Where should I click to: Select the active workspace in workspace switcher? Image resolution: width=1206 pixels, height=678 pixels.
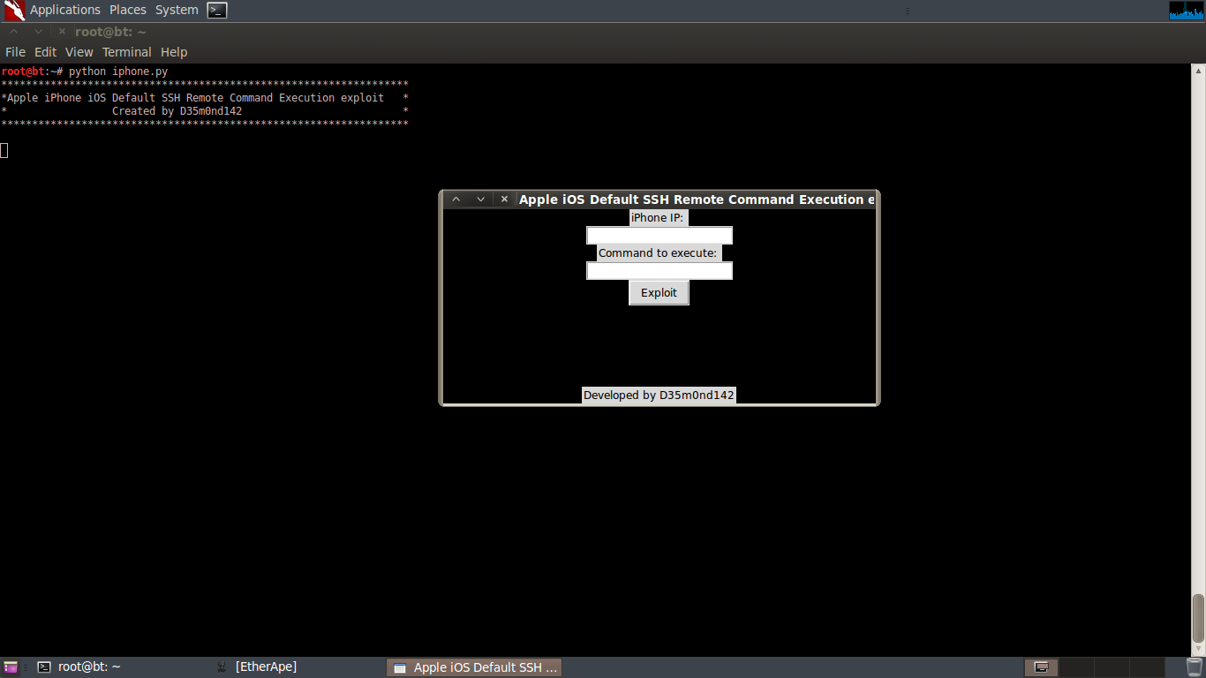[1041, 667]
